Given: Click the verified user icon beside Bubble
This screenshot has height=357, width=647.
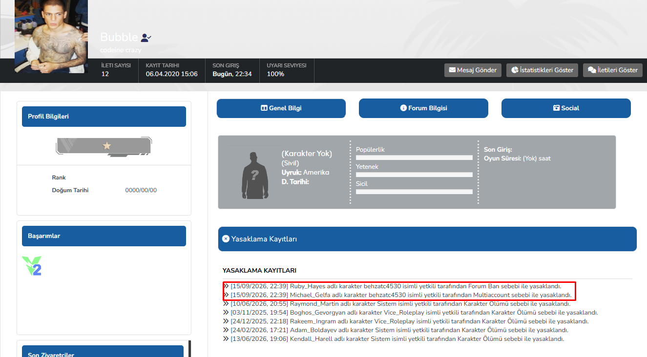Looking at the screenshot, I should 146,37.
